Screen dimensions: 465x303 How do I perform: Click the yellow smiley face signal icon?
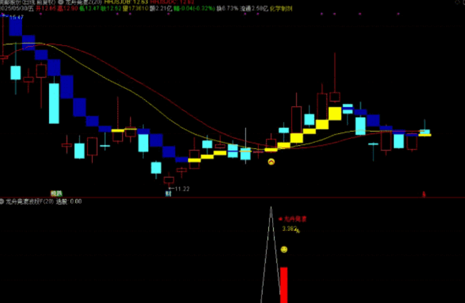pos(284,249)
